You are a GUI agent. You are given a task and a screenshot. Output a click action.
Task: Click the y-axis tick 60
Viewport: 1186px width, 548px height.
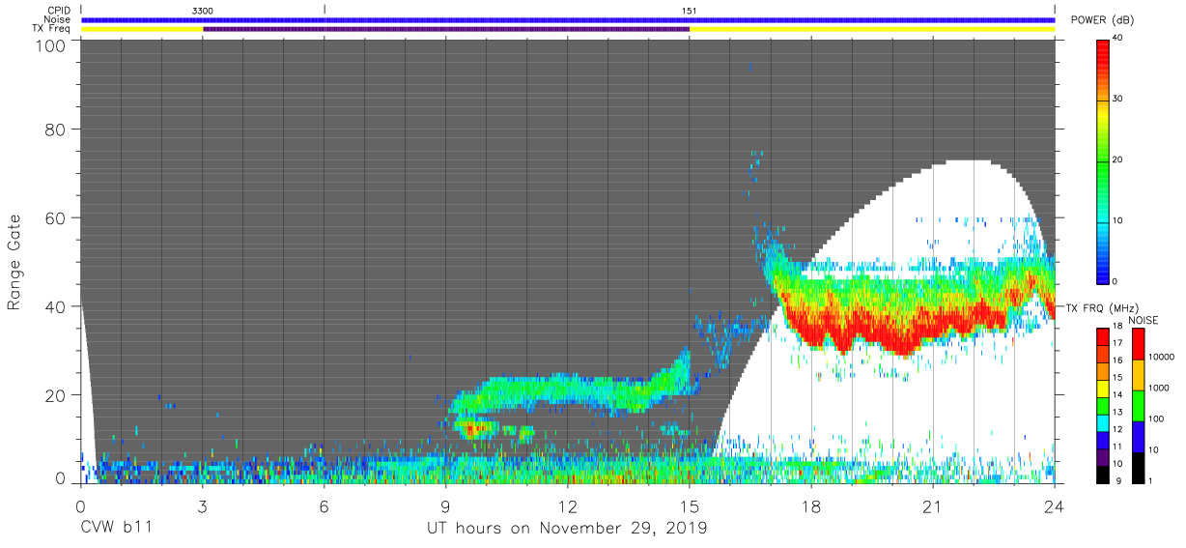pos(55,218)
